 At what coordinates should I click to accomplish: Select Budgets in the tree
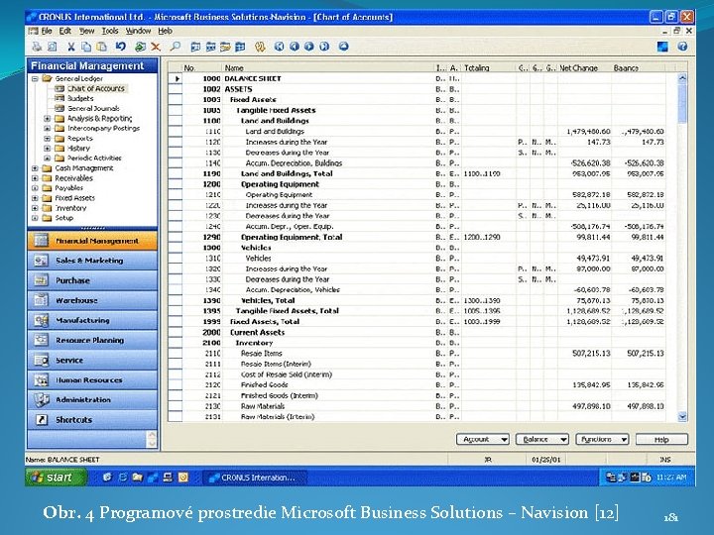[x=80, y=99]
